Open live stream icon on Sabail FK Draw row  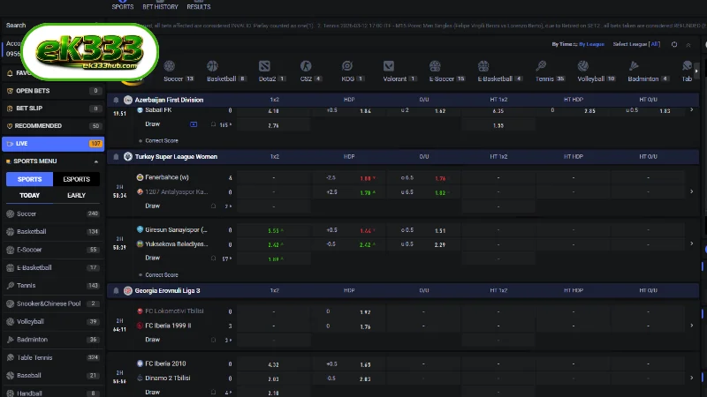pyautogui.click(x=194, y=124)
